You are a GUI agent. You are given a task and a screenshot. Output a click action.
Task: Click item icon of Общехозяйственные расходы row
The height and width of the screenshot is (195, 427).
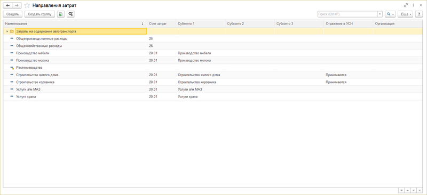pyautogui.click(x=12, y=46)
